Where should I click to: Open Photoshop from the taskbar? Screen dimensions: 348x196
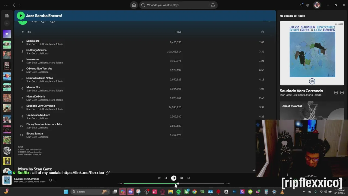(234, 192)
